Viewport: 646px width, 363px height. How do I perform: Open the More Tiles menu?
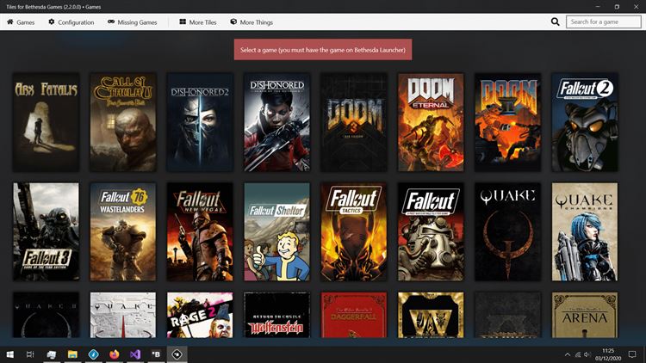[x=198, y=22]
